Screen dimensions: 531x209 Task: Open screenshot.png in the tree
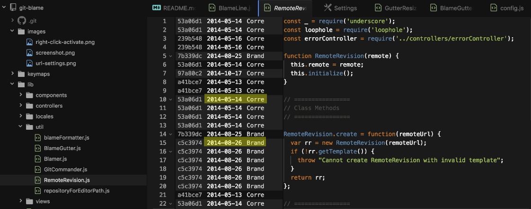pyautogui.click(x=55, y=53)
